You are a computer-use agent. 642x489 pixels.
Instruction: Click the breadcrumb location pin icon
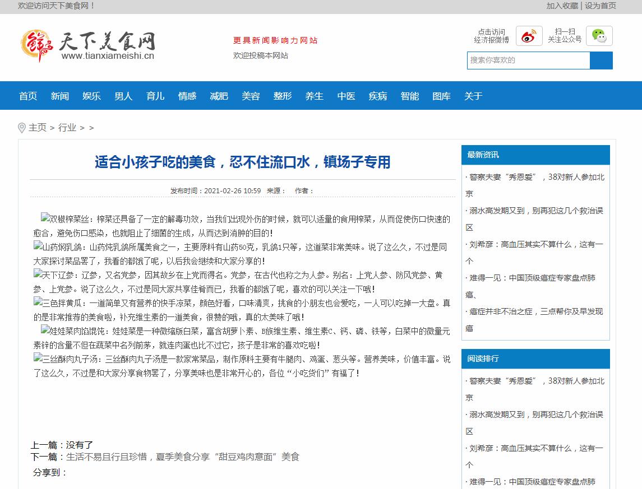click(22, 128)
